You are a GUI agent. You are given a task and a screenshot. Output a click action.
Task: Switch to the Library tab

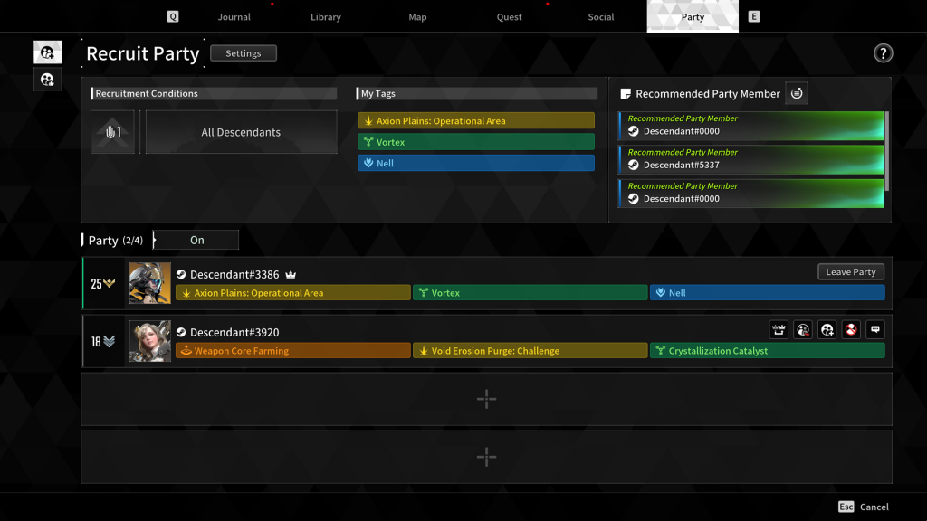click(x=326, y=16)
